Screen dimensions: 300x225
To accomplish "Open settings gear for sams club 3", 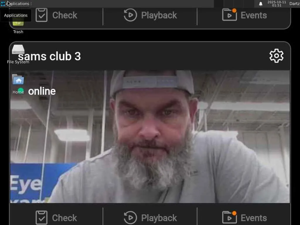I will (276, 56).
